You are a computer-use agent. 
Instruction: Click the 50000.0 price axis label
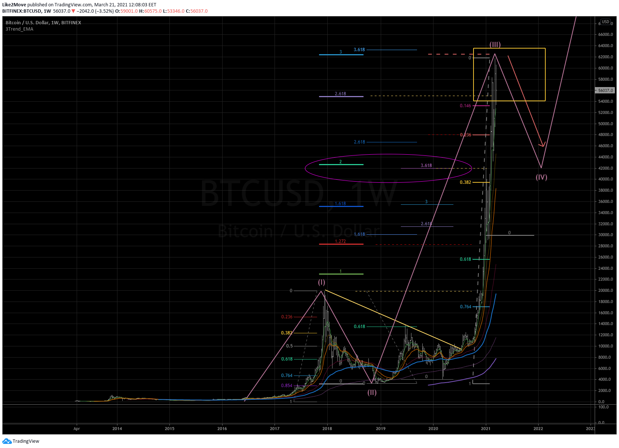pos(606,124)
